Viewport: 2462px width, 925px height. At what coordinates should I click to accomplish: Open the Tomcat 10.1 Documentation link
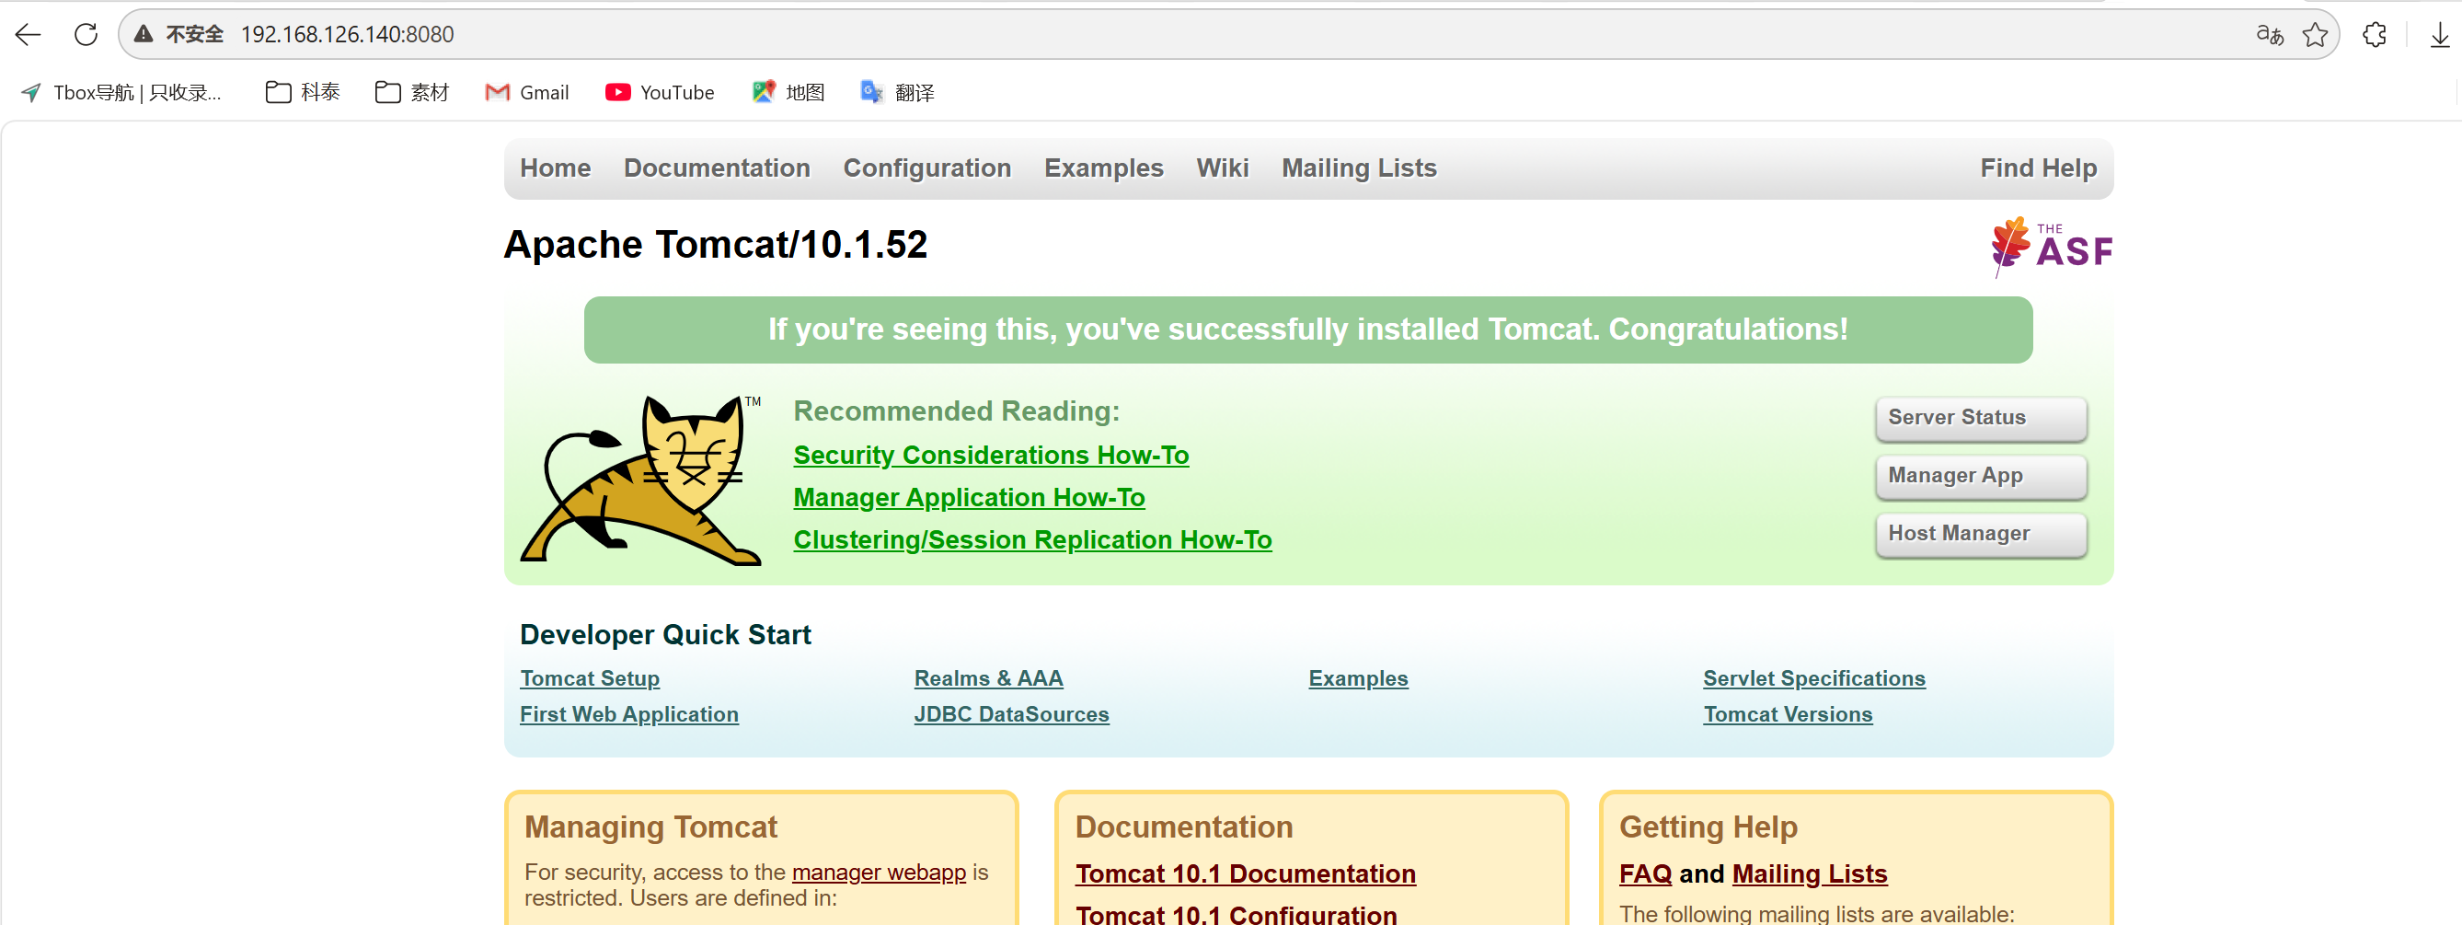point(1246,873)
